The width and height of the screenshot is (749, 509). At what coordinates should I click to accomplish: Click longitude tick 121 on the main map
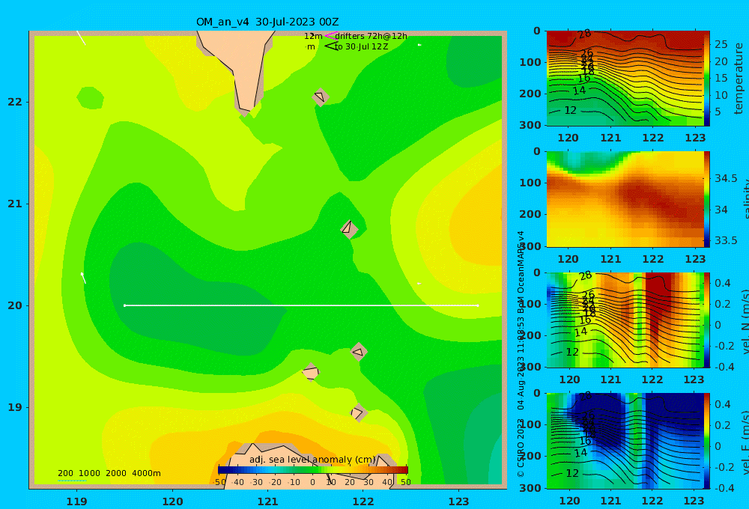coord(267,502)
